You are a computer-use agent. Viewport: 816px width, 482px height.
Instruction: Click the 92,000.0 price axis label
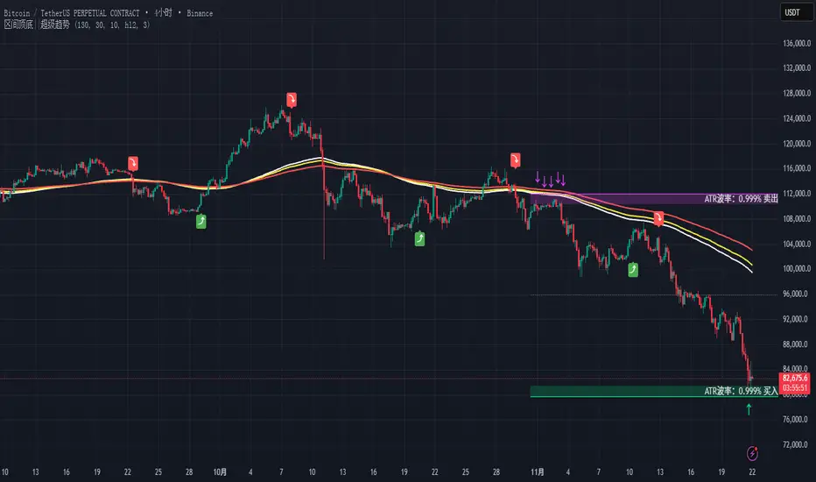pyautogui.click(x=797, y=319)
